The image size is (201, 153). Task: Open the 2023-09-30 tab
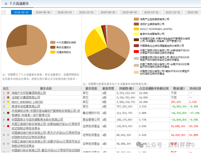pyautogui.click(x=108, y=12)
